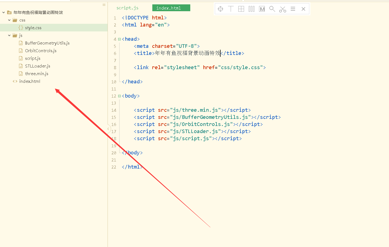Select the js folder in tree
Viewport: 389px width, 247px height.
click(x=21, y=36)
